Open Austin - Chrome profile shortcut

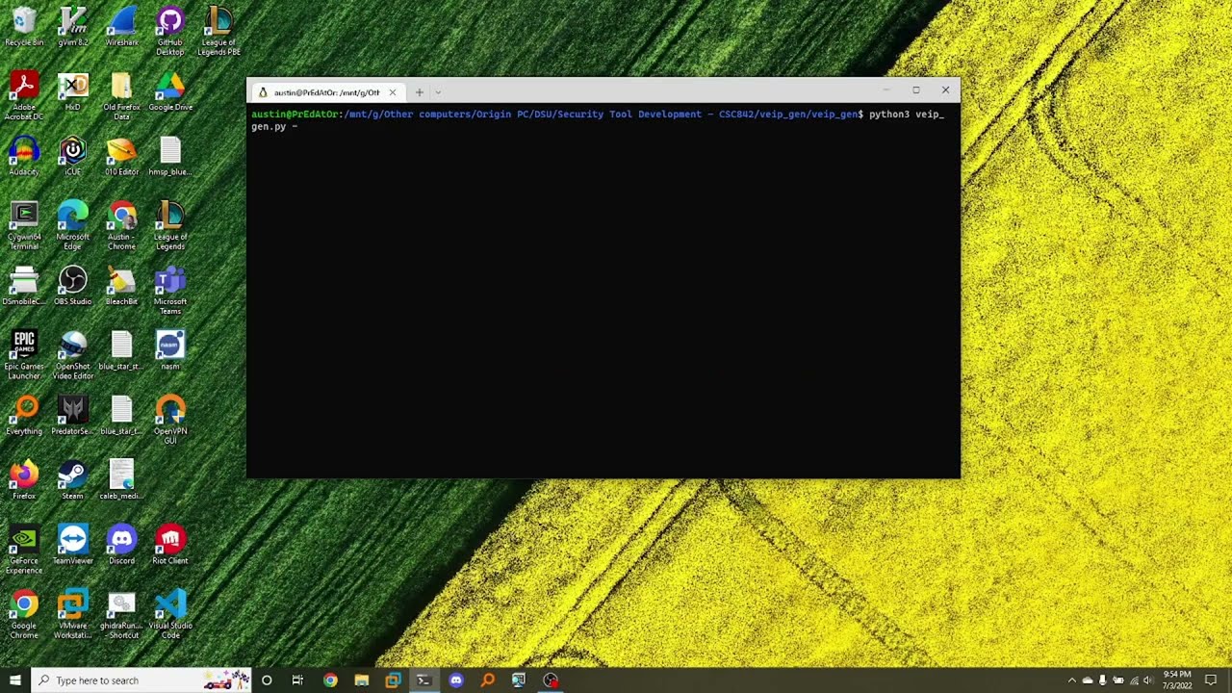coord(121,225)
